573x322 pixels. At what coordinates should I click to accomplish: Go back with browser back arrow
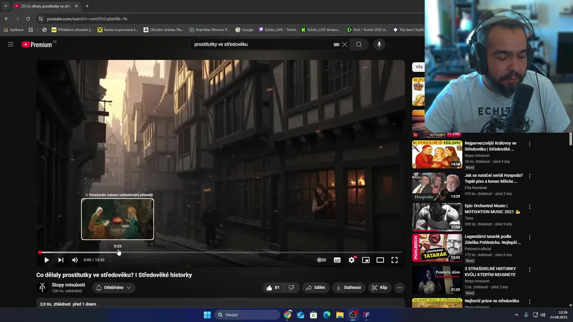(x=6, y=19)
